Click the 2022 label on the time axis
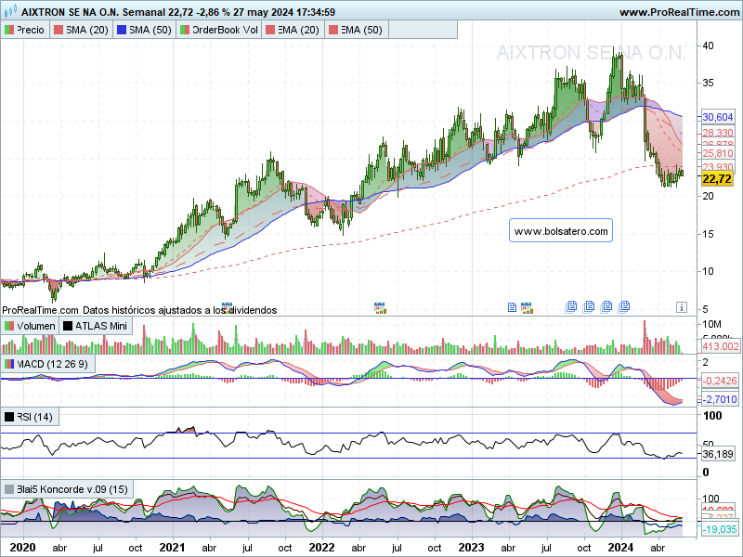The width and height of the screenshot is (743, 557). (x=321, y=548)
